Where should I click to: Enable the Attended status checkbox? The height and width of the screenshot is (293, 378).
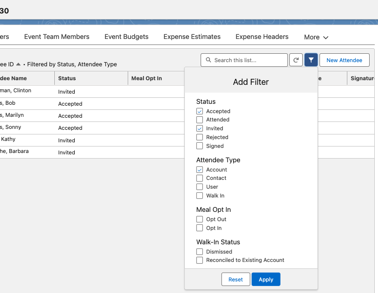pyautogui.click(x=200, y=120)
